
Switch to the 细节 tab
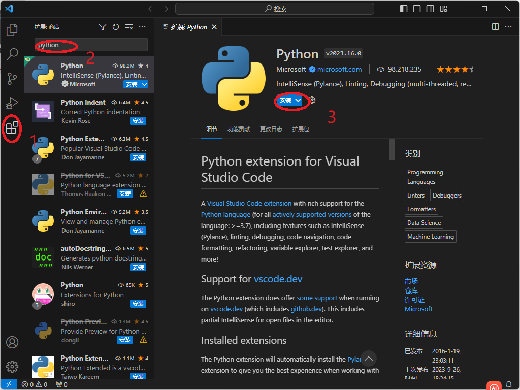[212, 129]
